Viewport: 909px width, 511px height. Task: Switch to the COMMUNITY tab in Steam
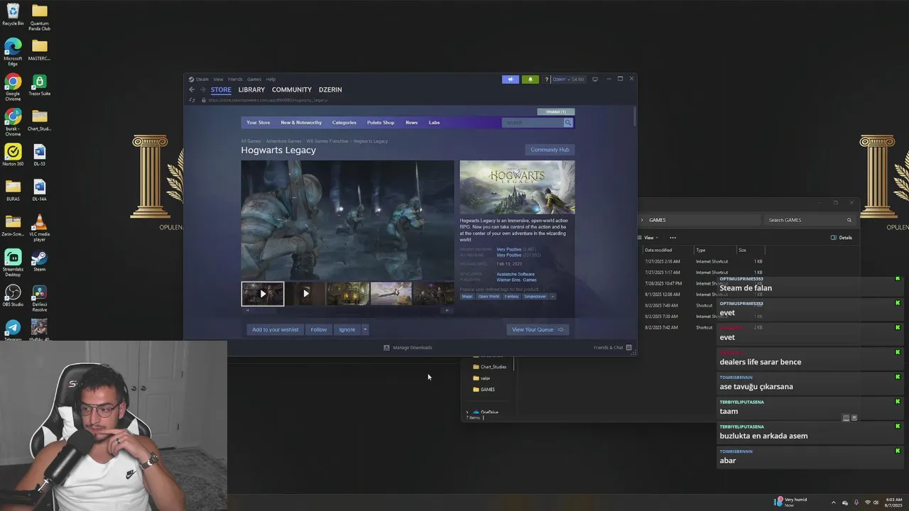coord(292,89)
